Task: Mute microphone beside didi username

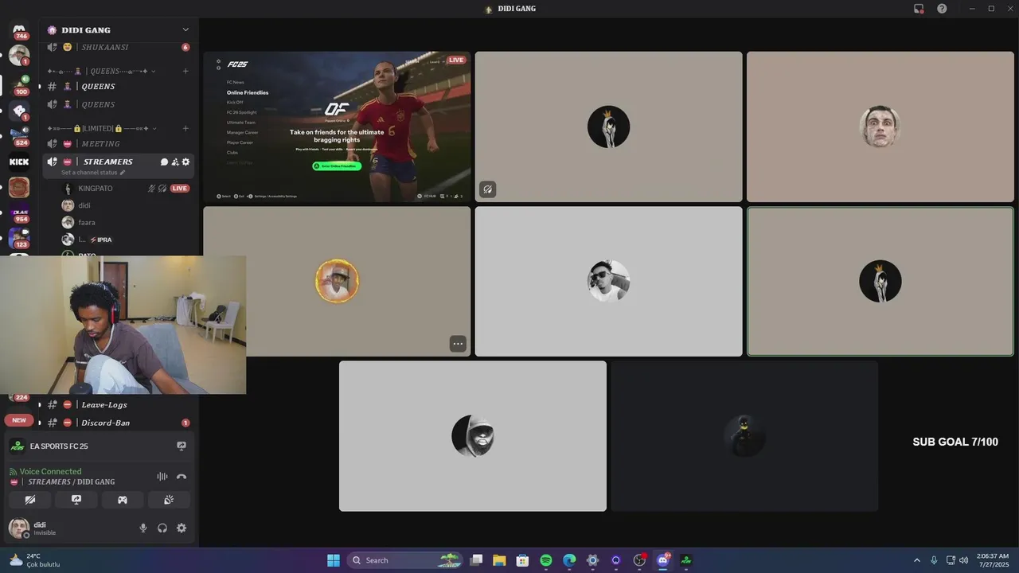Action: [143, 528]
